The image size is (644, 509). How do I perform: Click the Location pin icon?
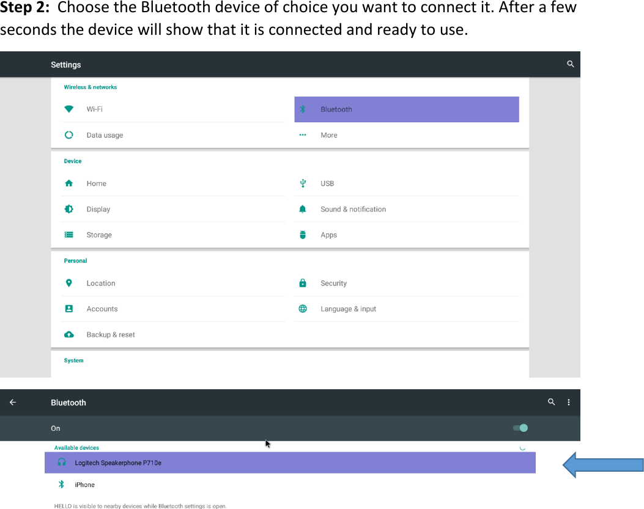coord(68,283)
